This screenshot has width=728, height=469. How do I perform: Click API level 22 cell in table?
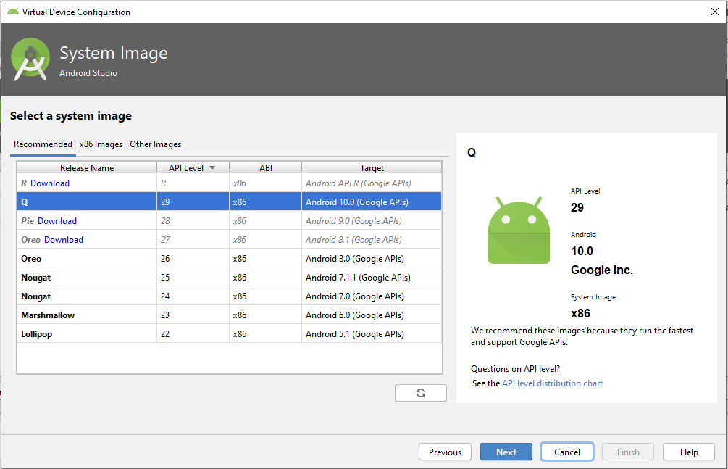tap(193, 333)
